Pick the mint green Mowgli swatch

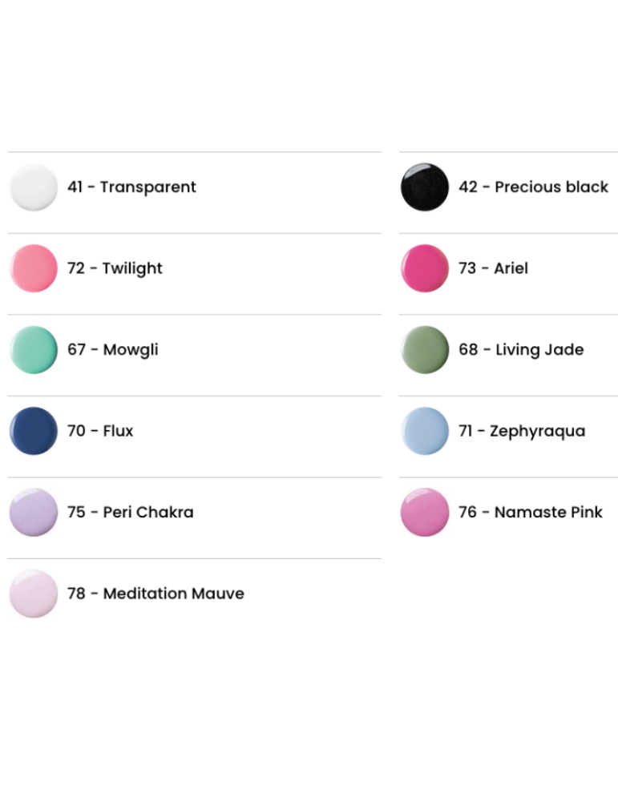(34, 349)
